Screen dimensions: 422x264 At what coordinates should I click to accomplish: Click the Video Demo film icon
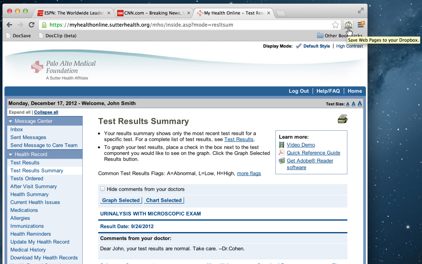(282, 145)
